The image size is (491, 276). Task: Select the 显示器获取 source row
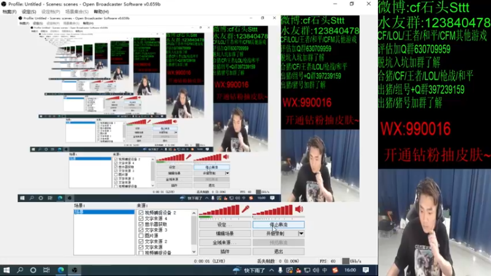pyautogui.click(x=166, y=224)
